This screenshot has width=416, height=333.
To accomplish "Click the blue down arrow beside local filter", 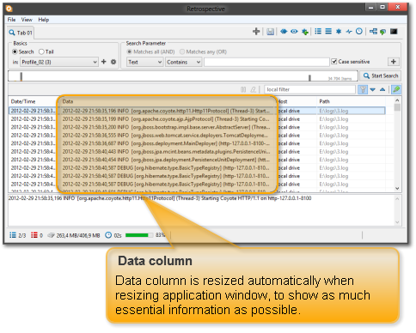I will click(373, 89).
